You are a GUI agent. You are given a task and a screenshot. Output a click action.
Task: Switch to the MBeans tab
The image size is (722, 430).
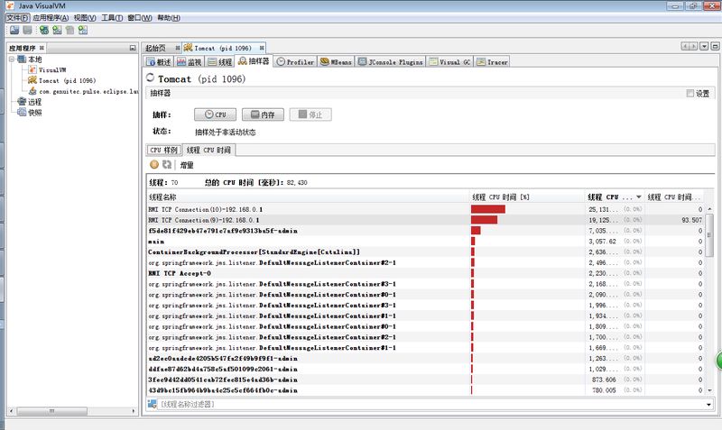[x=336, y=61]
